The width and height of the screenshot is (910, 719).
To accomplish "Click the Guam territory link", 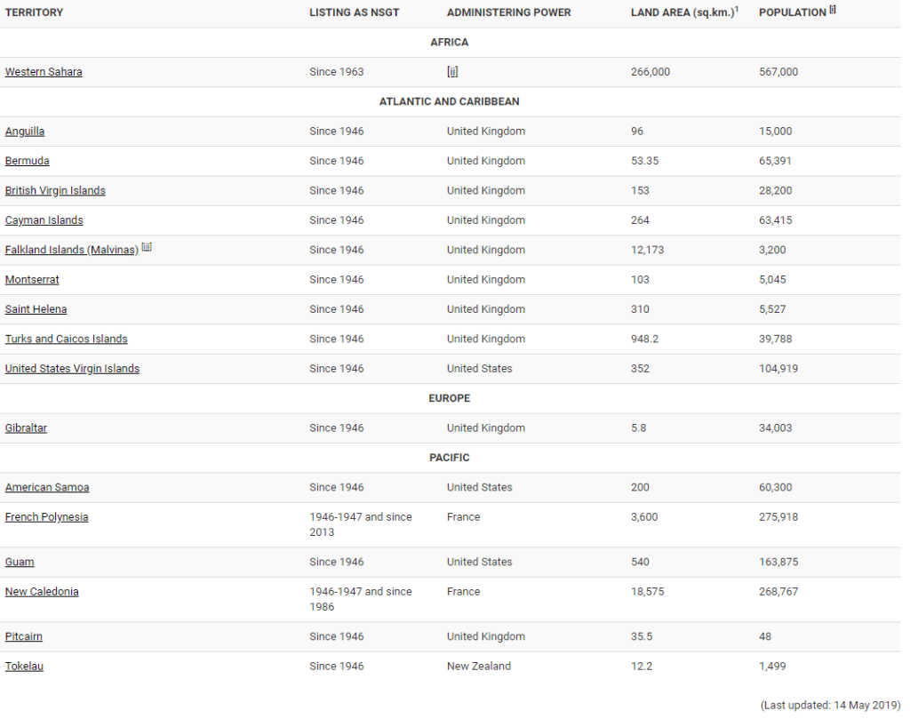I will click(x=20, y=562).
